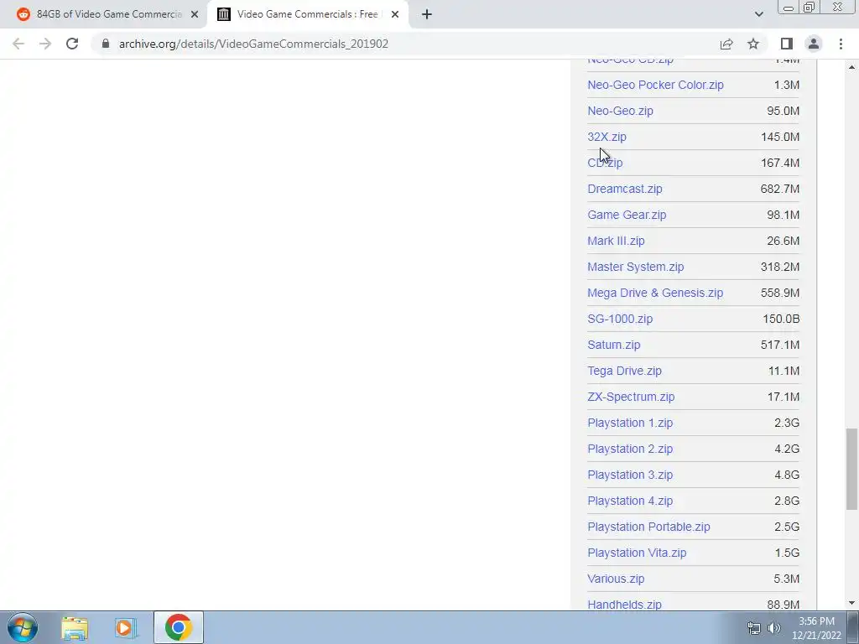
Task: Download Playstation 2.zip
Action: pyautogui.click(x=630, y=449)
